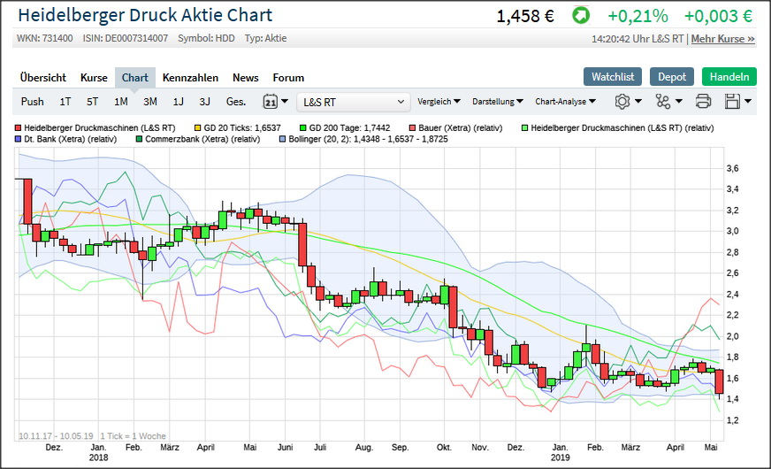This screenshot has height=469, width=771.
Task: Click the Bauer (Xetra) (relativ) legend text
Action: 461,128
